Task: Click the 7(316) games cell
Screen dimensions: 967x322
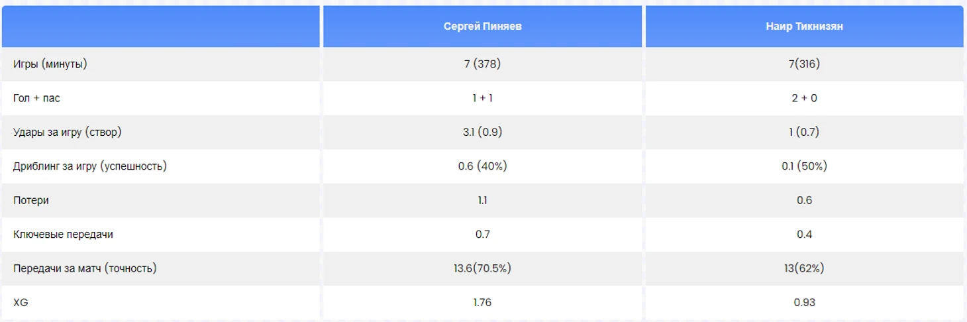Action: pyautogui.click(x=804, y=64)
